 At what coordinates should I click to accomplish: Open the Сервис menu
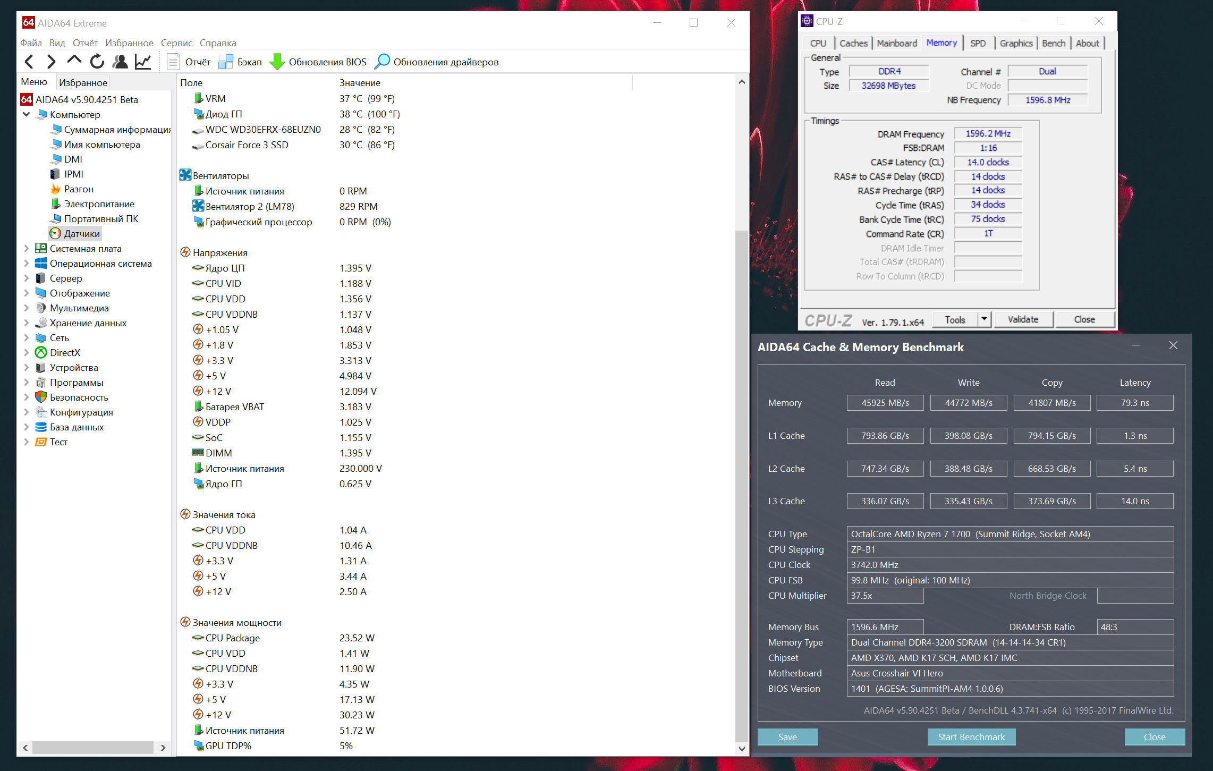click(x=176, y=43)
